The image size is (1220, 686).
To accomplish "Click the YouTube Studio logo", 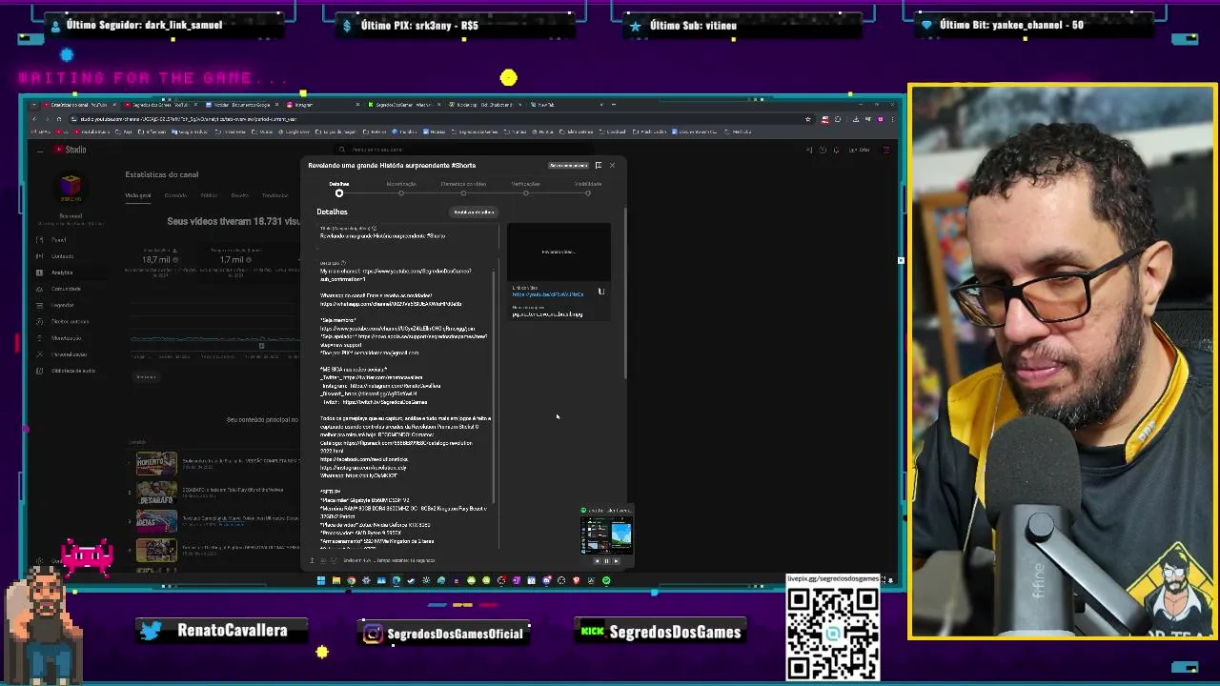I will pos(70,150).
